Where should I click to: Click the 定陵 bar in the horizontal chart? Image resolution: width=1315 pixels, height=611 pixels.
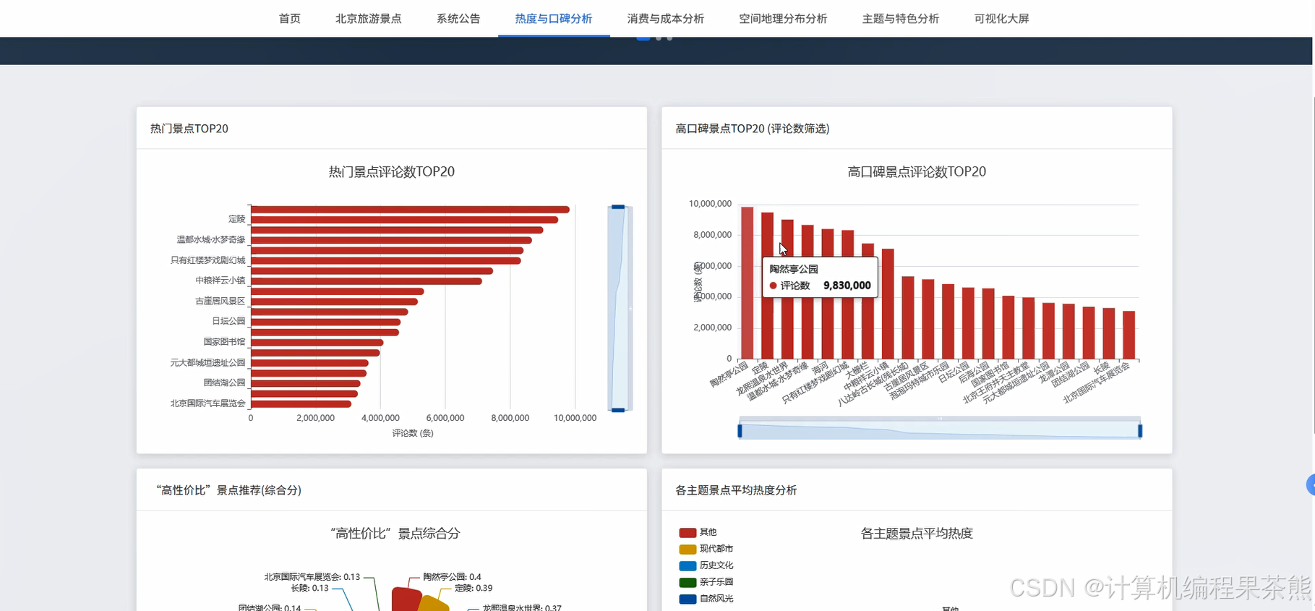404,220
